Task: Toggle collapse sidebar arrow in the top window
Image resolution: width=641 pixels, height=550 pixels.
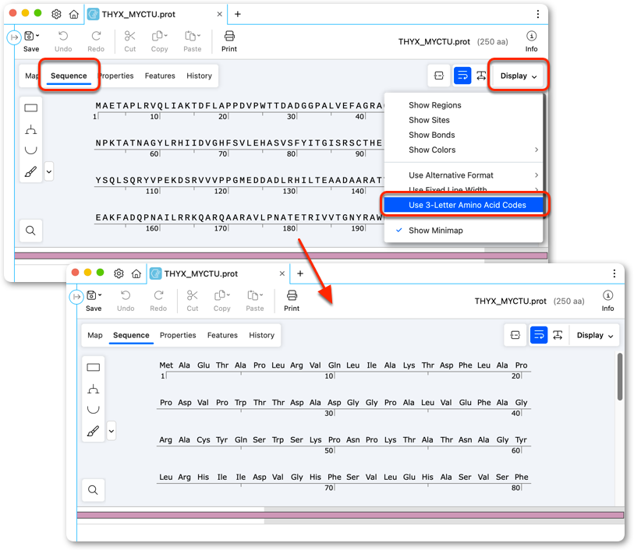Action: tap(14, 37)
